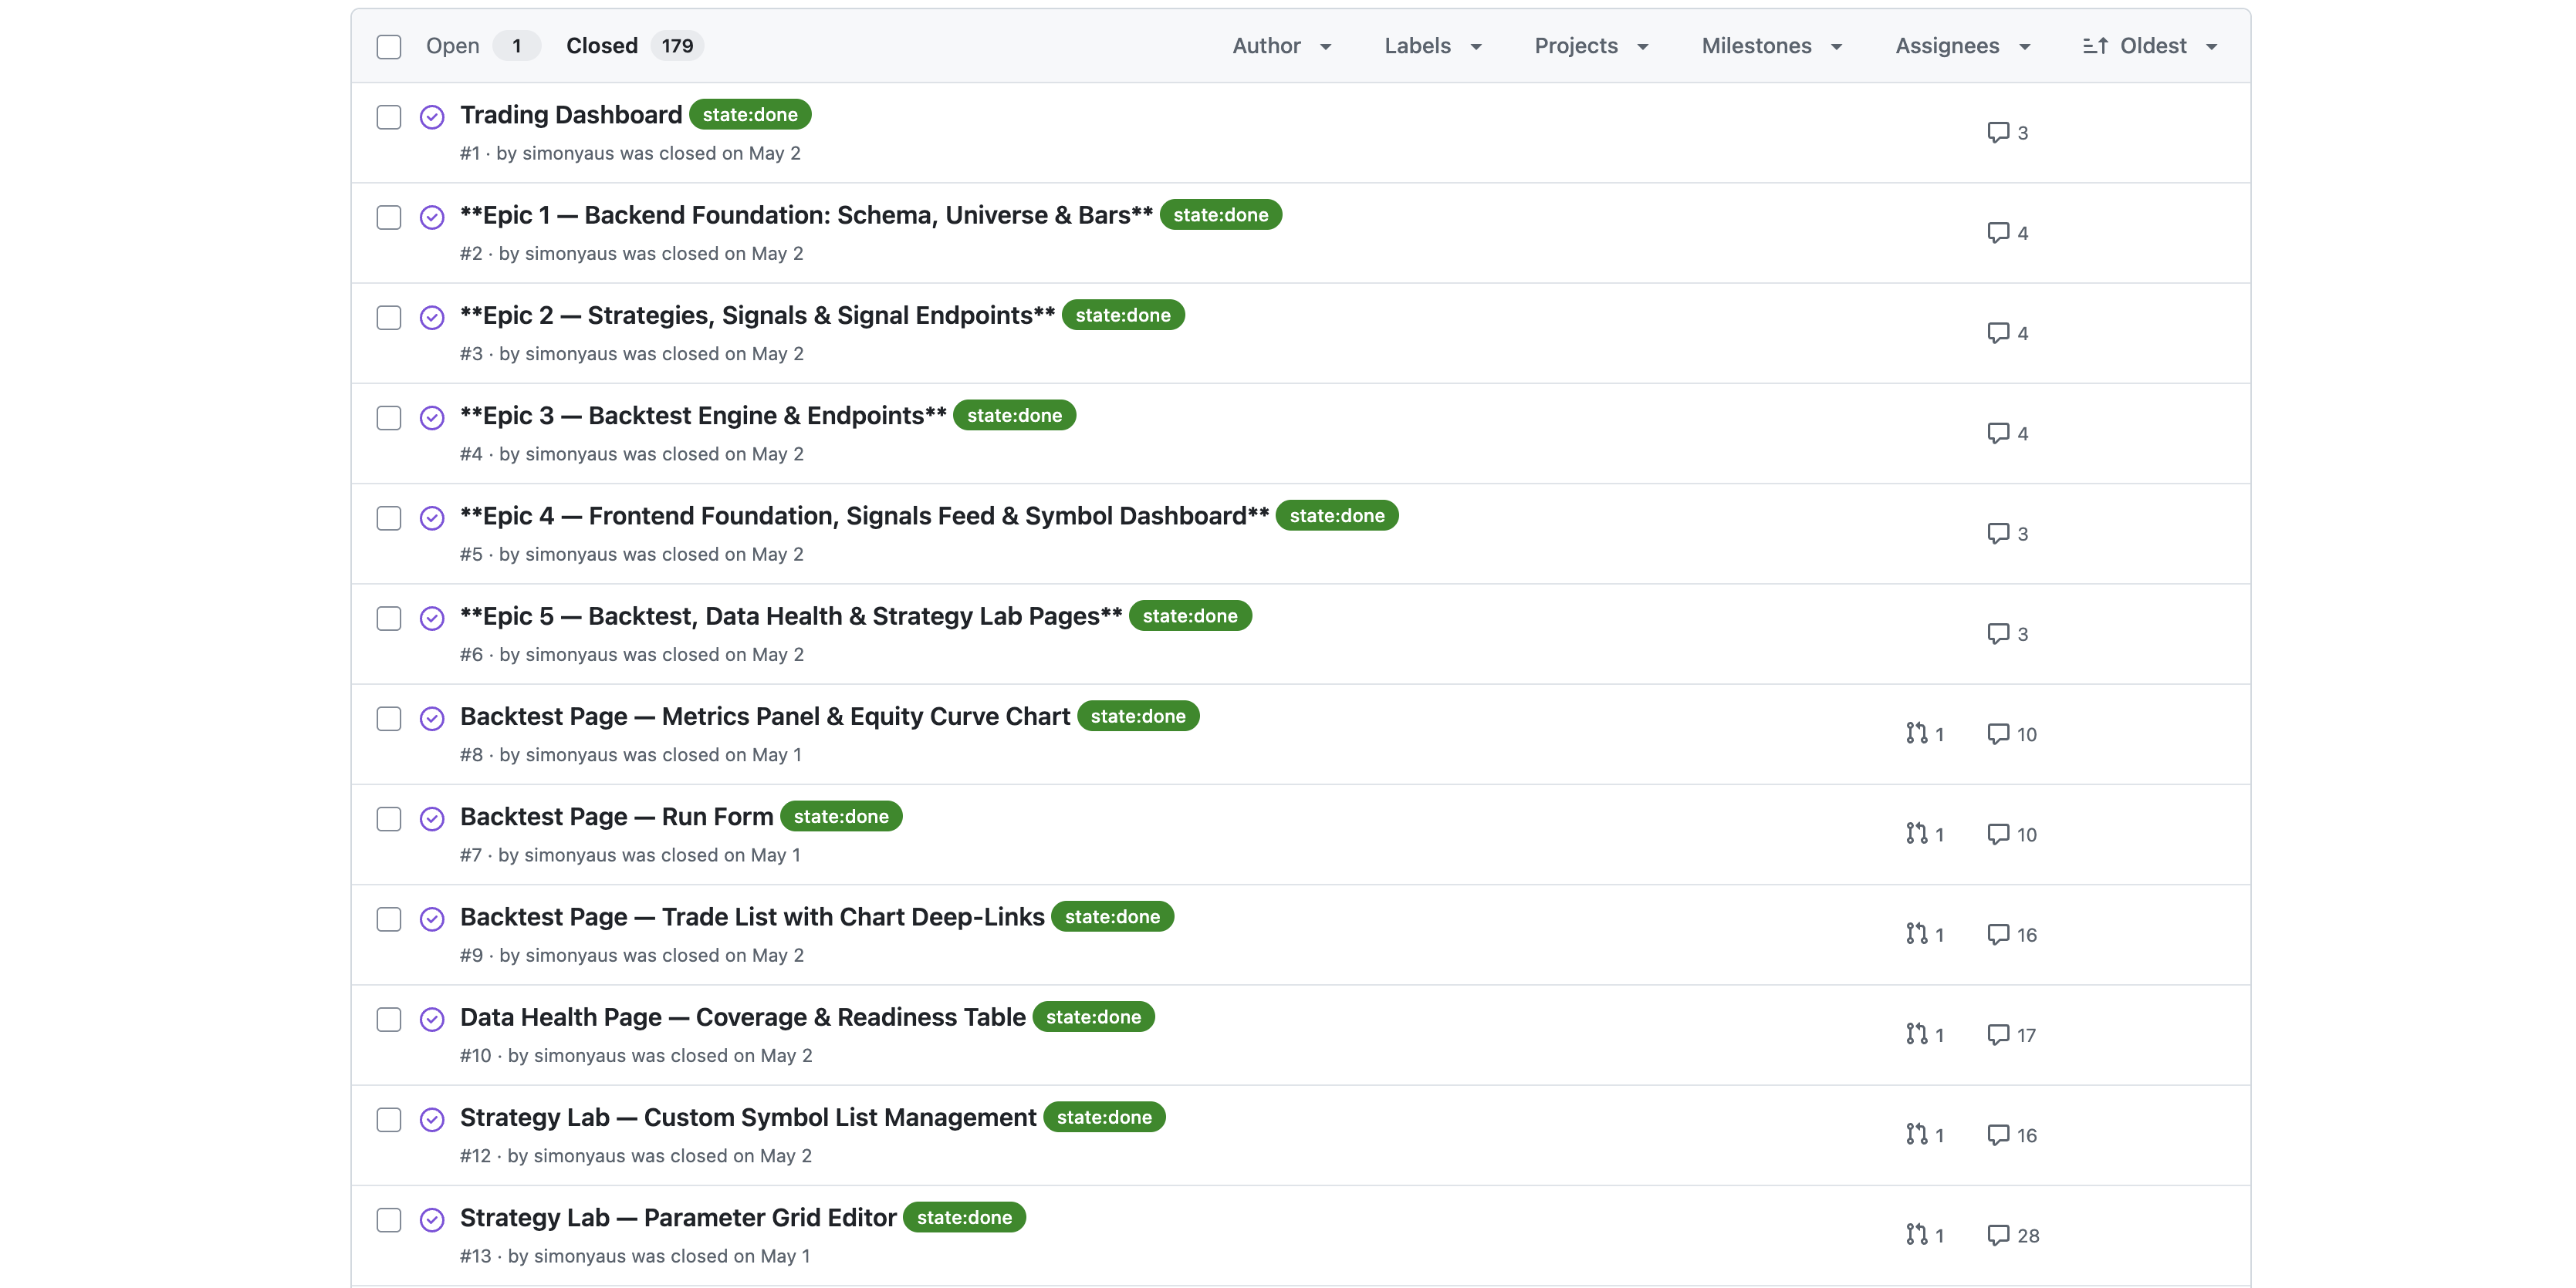Open Epic 4 Frontend Foundation issue title
This screenshot has width=2576, height=1288.
(864, 516)
